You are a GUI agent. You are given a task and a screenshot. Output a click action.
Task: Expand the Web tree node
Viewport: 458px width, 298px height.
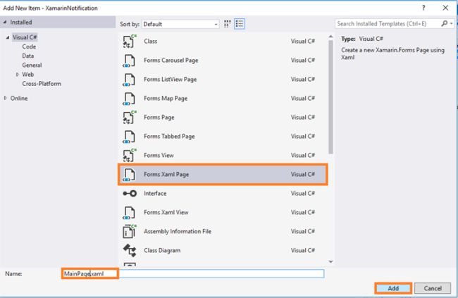pyautogui.click(x=18, y=74)
